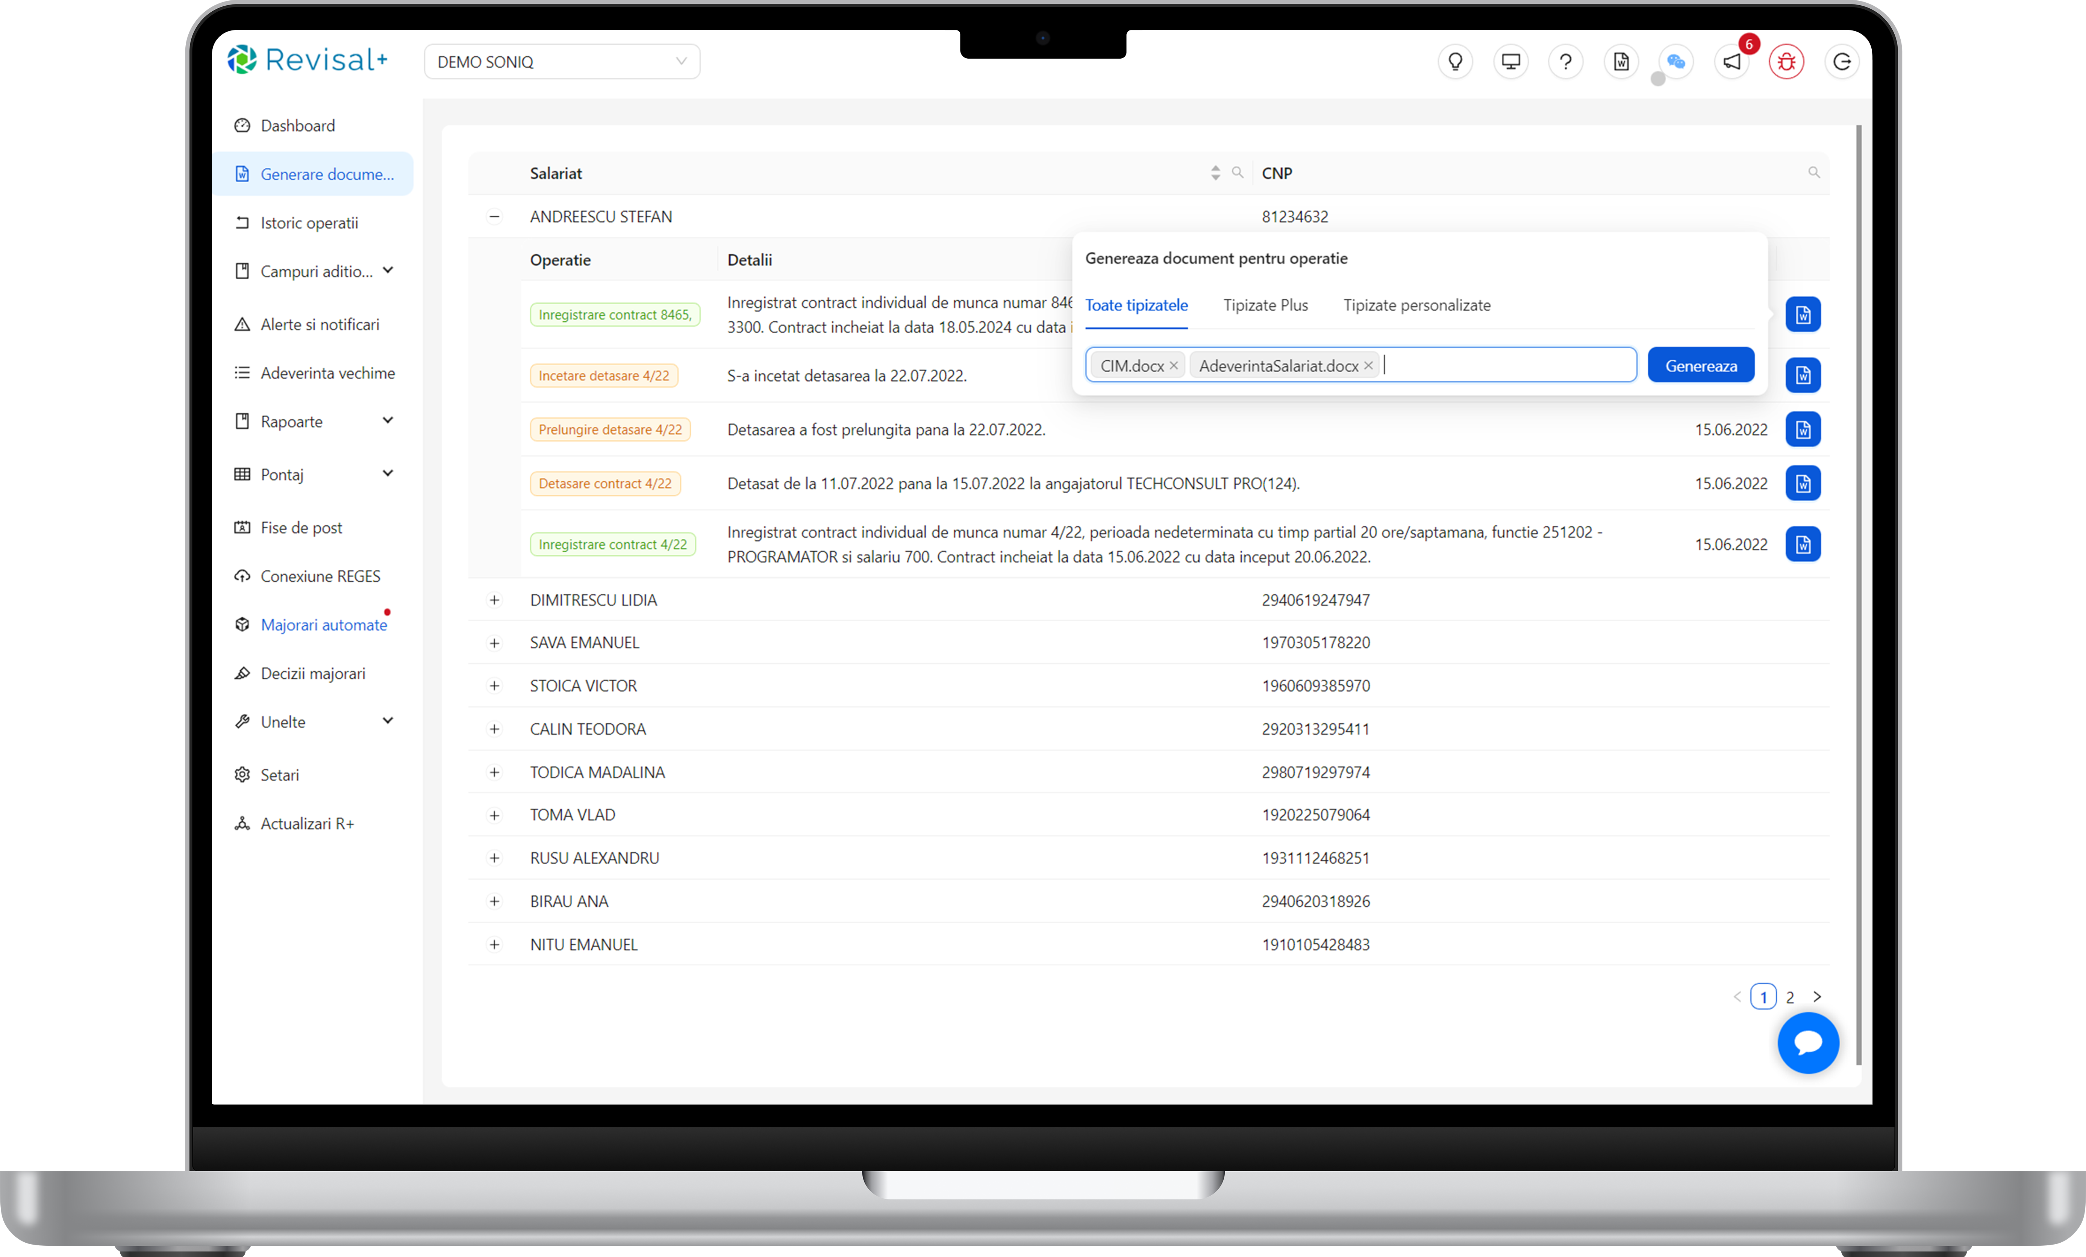The image size is (2086, 1257).
Task: Expand the STOICA VICTOR row
Action: click(x=494, y=687)
